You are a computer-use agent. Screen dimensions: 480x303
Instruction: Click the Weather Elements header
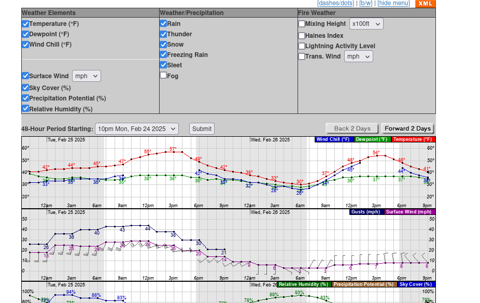coord(49,13)
